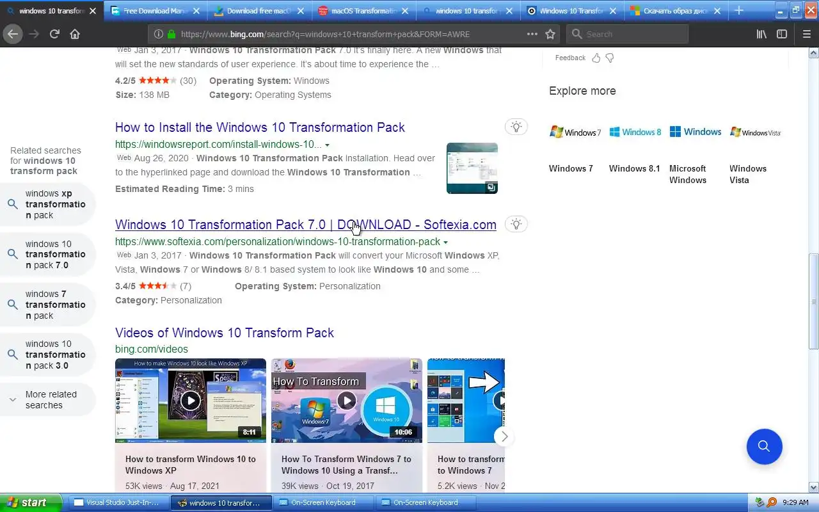Open the first On-Screen Keyboard taskbar item

pos(323,502)
